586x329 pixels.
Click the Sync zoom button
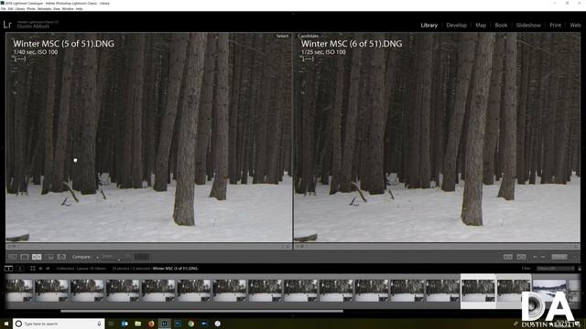142,257
